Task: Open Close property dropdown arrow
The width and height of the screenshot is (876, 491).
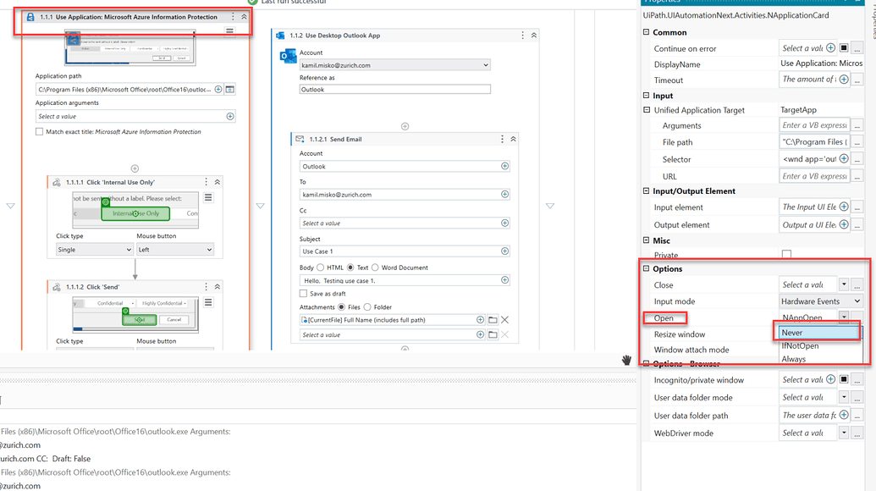Action: [844, 285]
